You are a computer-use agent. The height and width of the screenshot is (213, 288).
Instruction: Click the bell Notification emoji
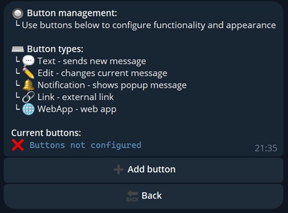(28, 85)
